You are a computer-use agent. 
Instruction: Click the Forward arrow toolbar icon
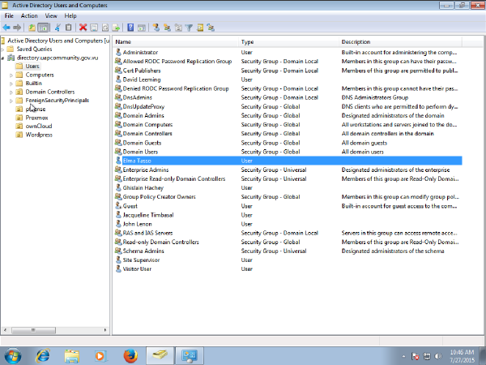click(17, 28)
